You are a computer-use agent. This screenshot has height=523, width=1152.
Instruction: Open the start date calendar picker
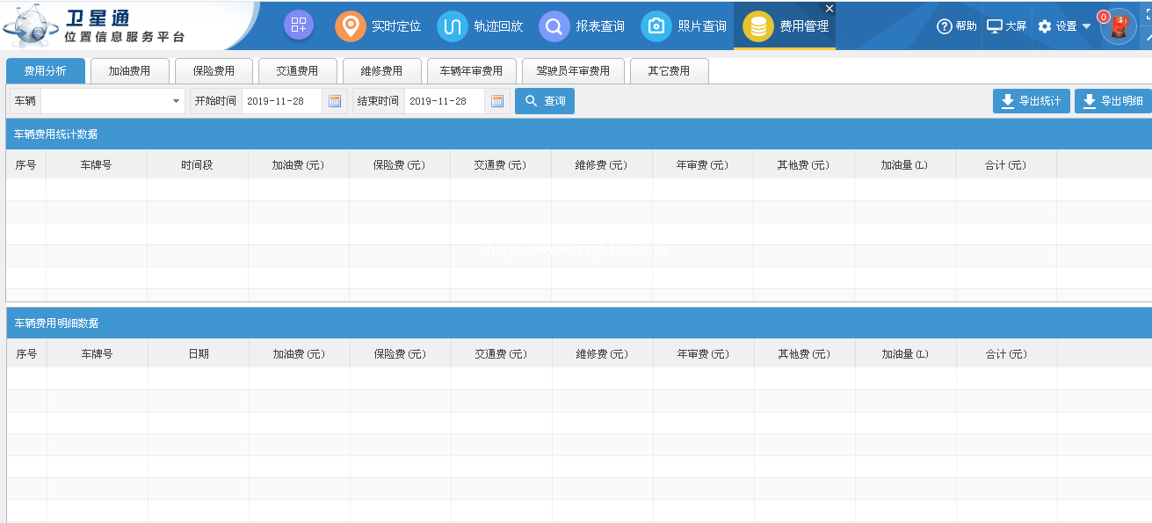(x=335, y=101)
